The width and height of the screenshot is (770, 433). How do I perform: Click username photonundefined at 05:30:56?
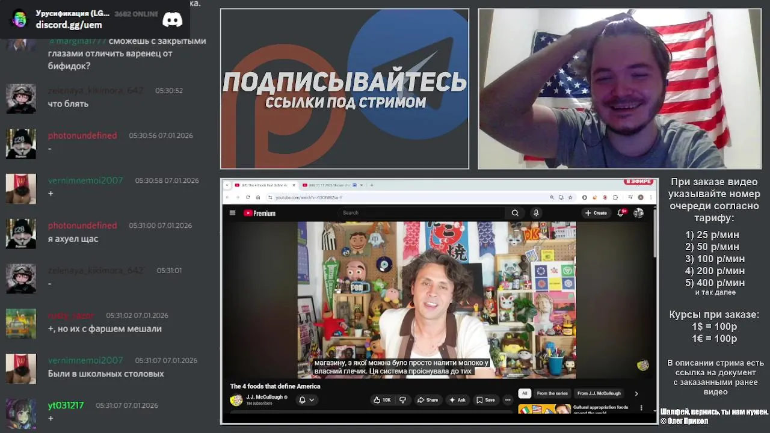click(x=82, y=135)
